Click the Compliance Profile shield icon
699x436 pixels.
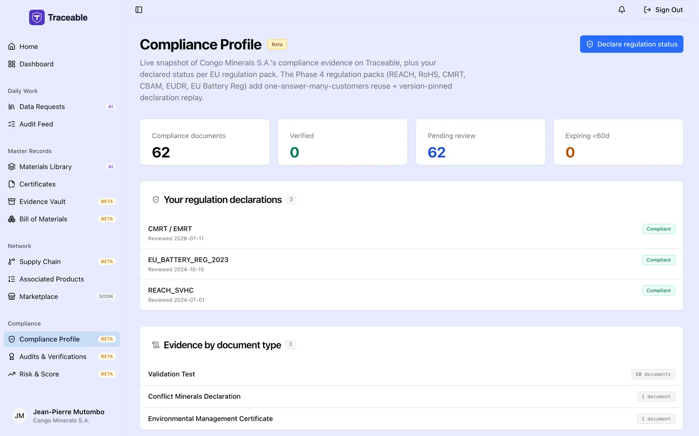click(x=12, y=339)
